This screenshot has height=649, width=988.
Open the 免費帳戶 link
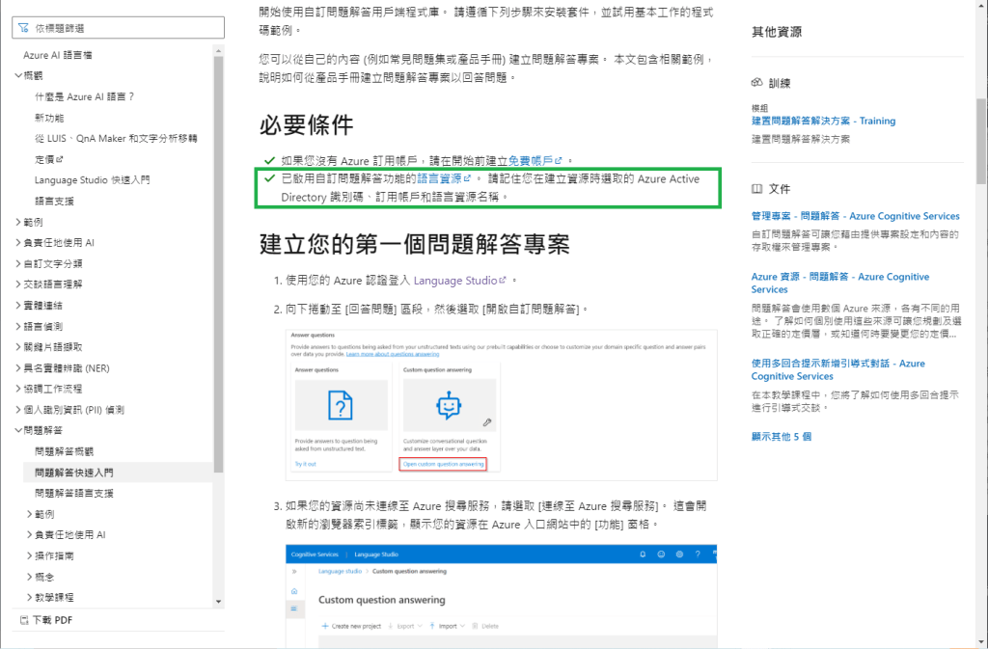click(x=531, y=160)
